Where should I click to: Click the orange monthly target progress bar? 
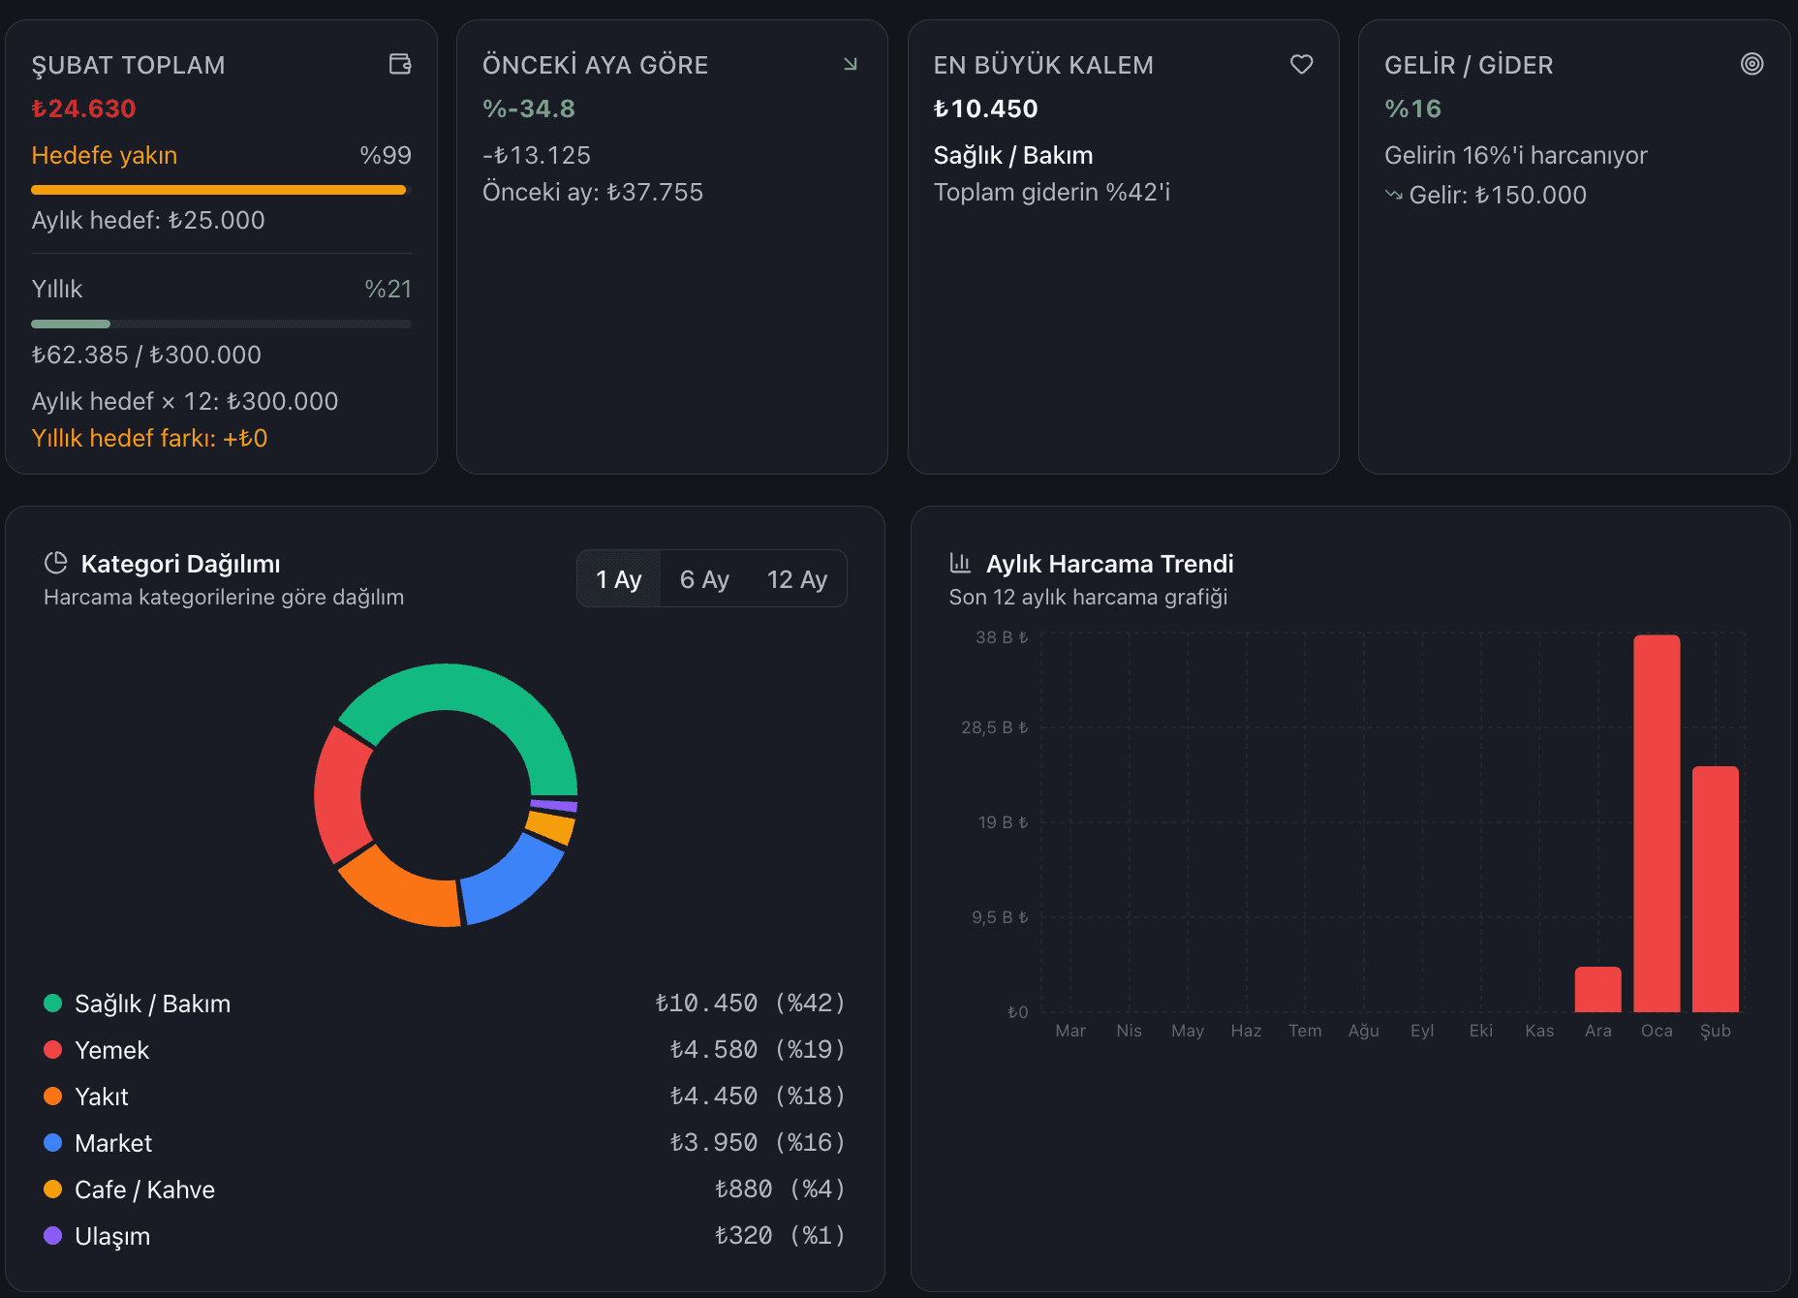pos(218,190)
